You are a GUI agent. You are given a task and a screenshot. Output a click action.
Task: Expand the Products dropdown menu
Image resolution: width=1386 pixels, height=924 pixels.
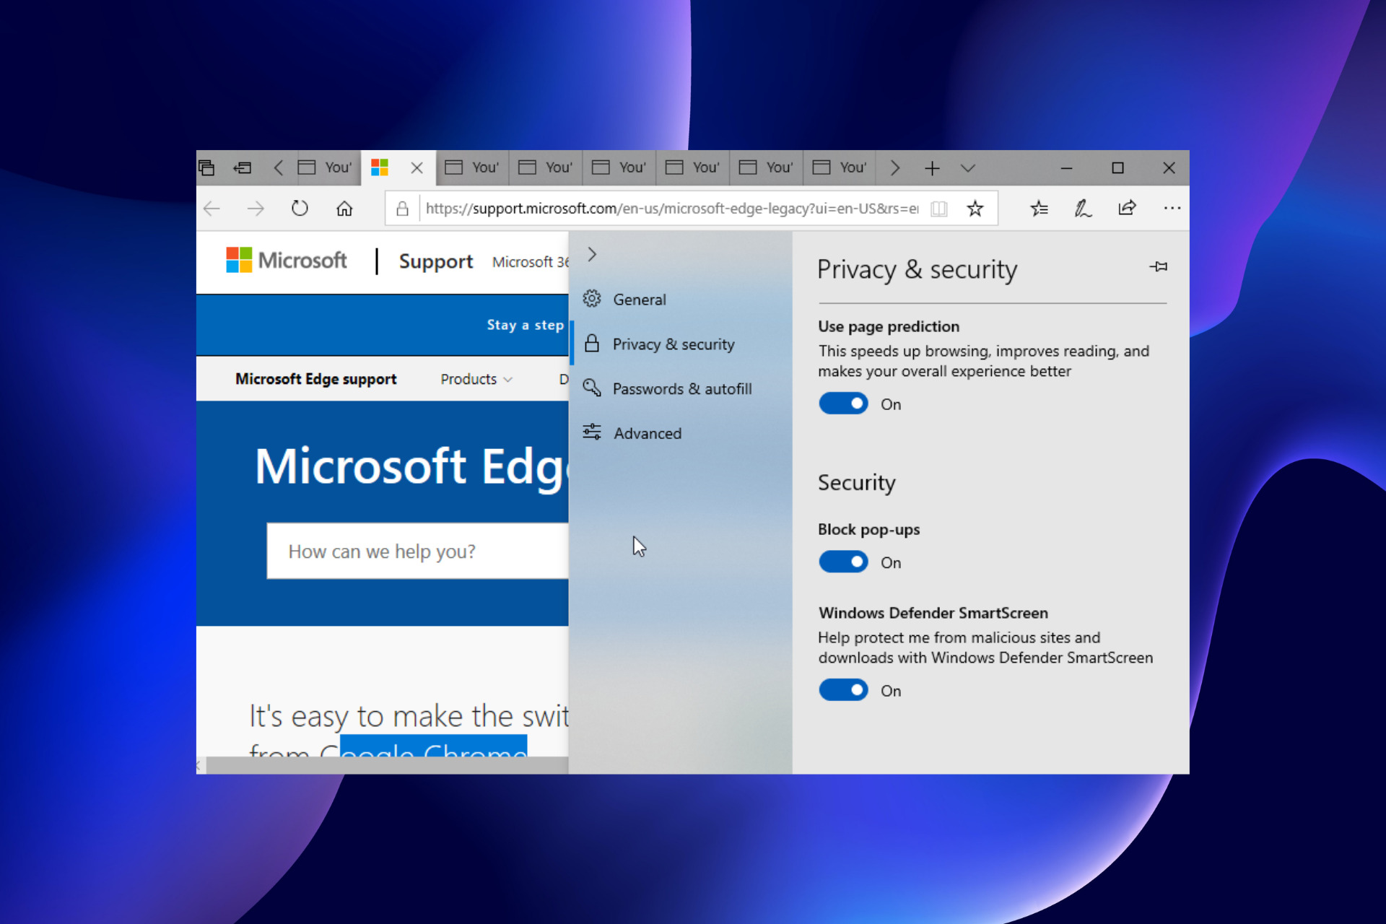click(476, 379)
